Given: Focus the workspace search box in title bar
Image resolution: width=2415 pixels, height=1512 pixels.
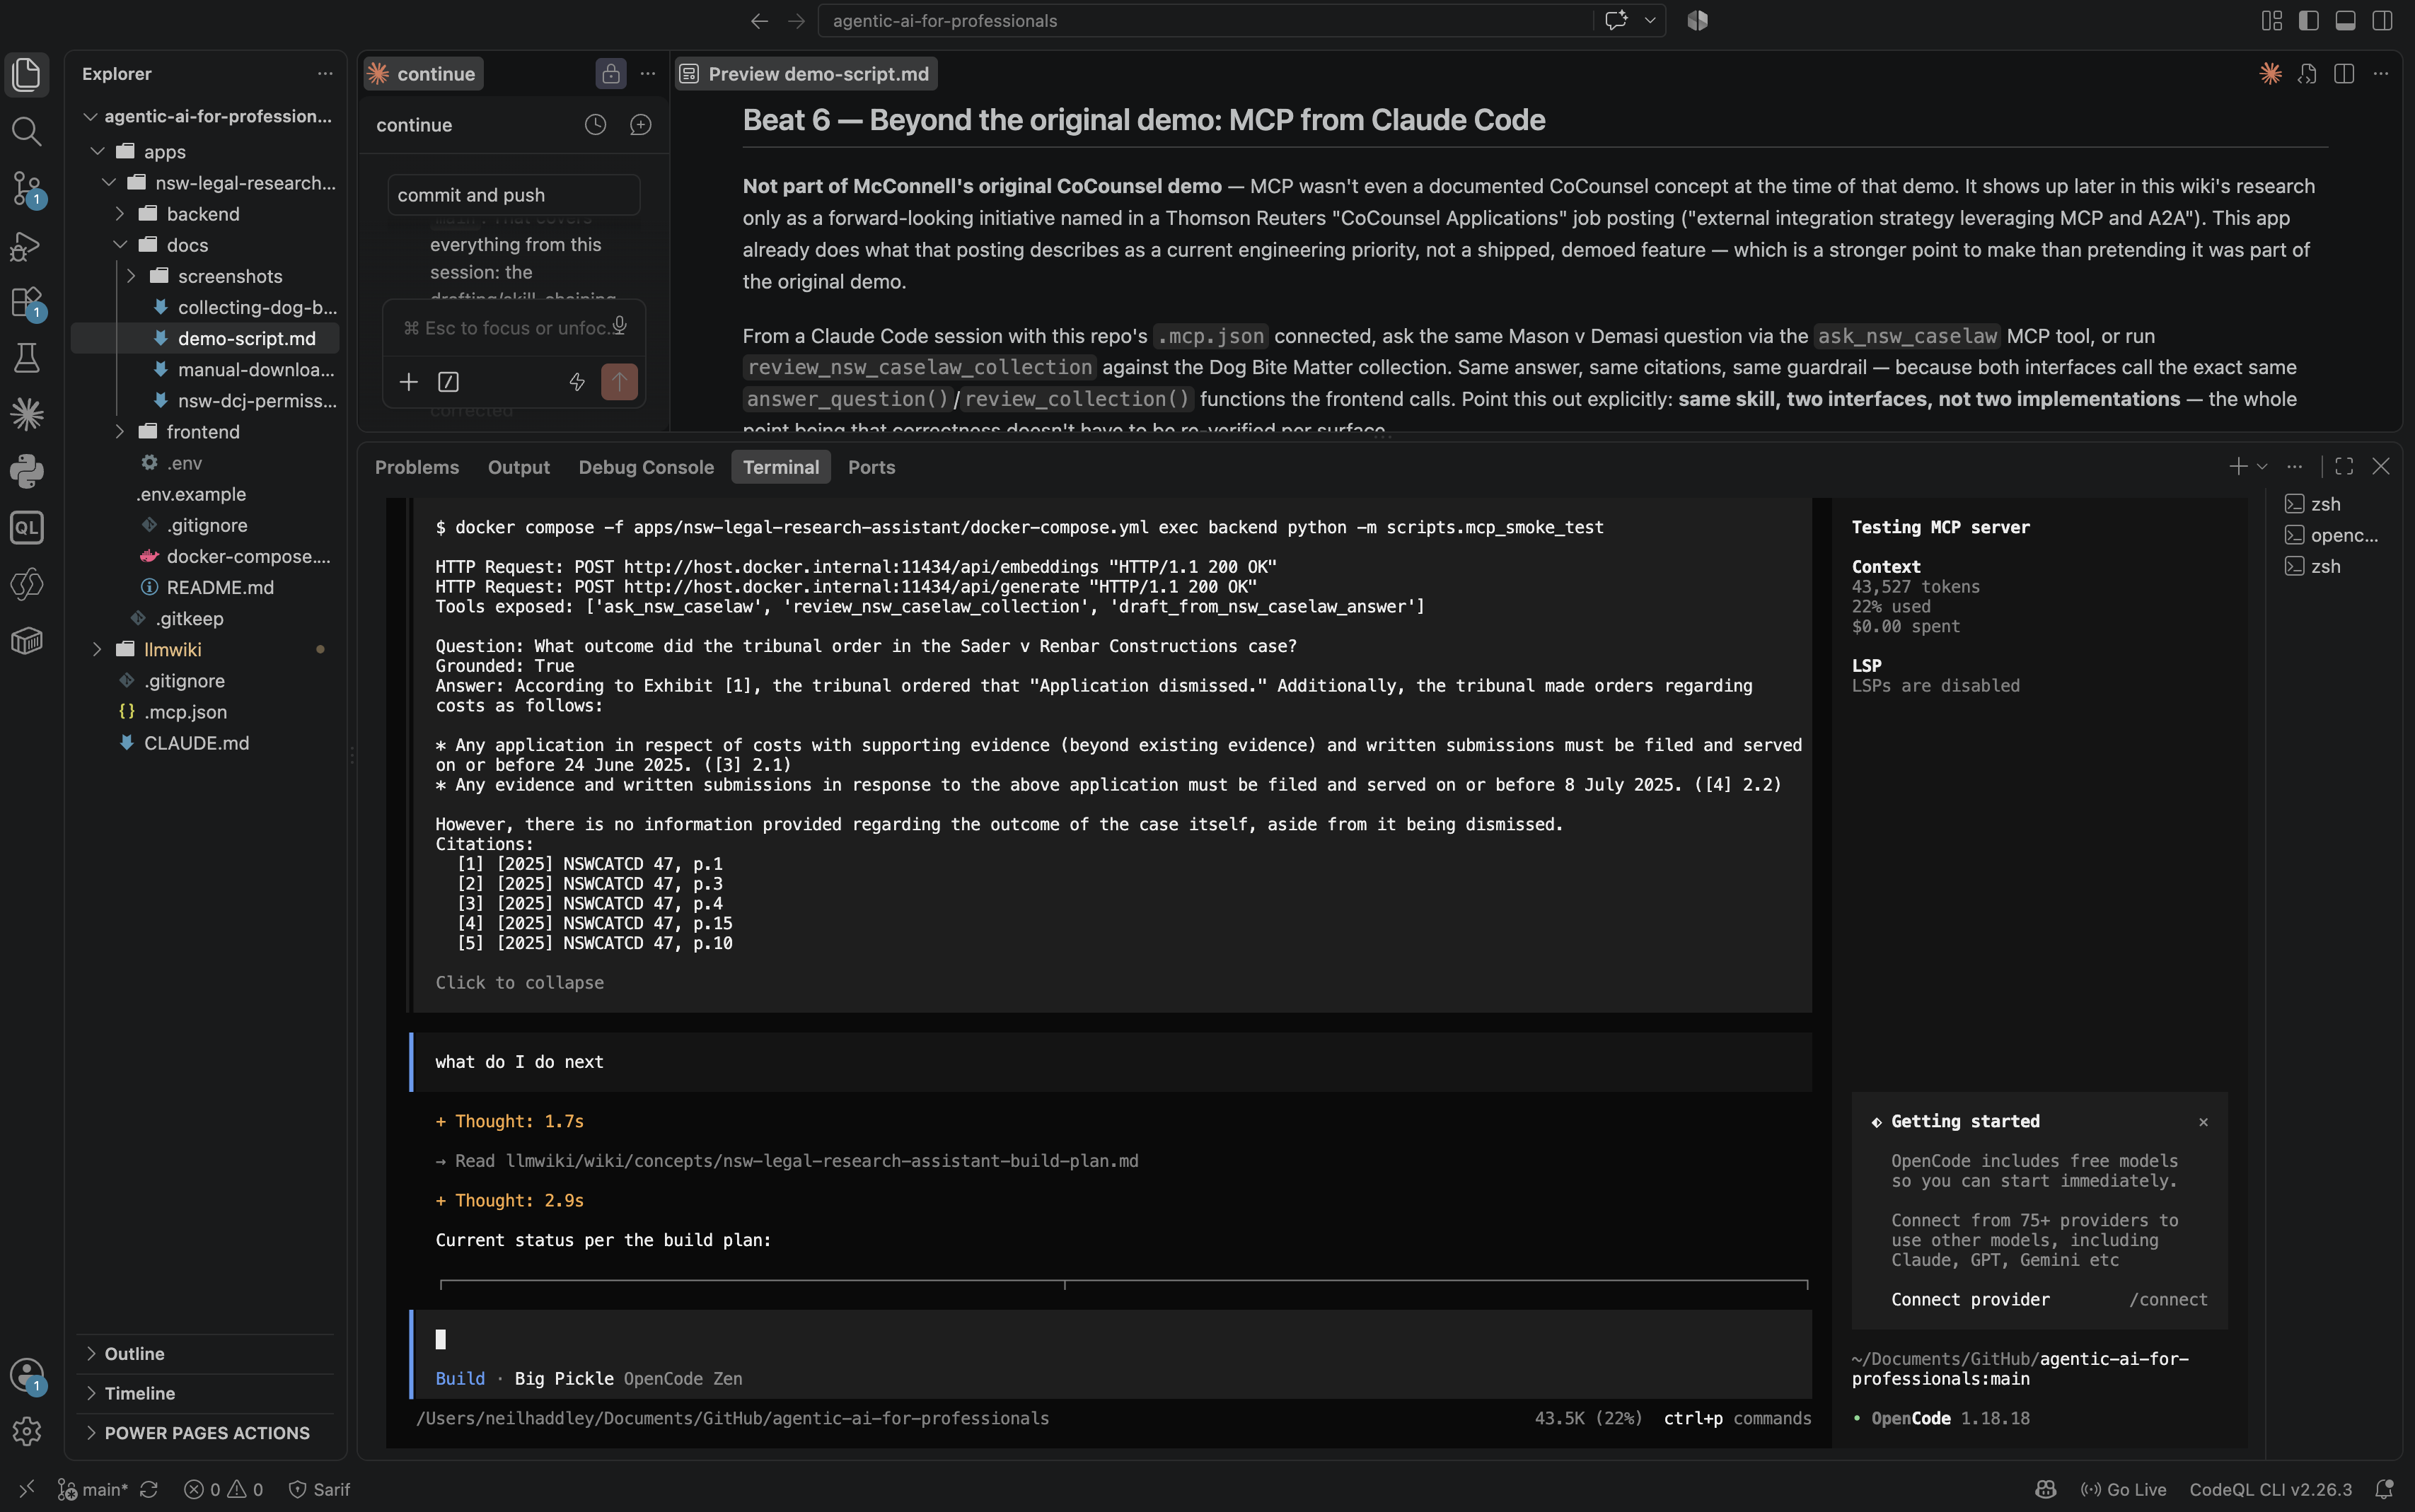Looking at the screenshot, I should point(1205,21).
